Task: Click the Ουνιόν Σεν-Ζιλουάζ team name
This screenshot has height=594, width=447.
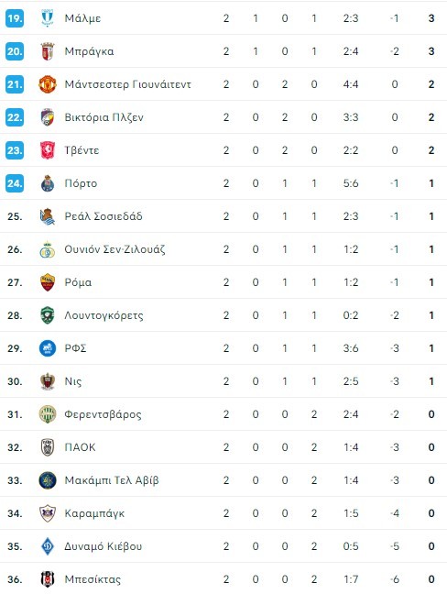Action: 114,249
